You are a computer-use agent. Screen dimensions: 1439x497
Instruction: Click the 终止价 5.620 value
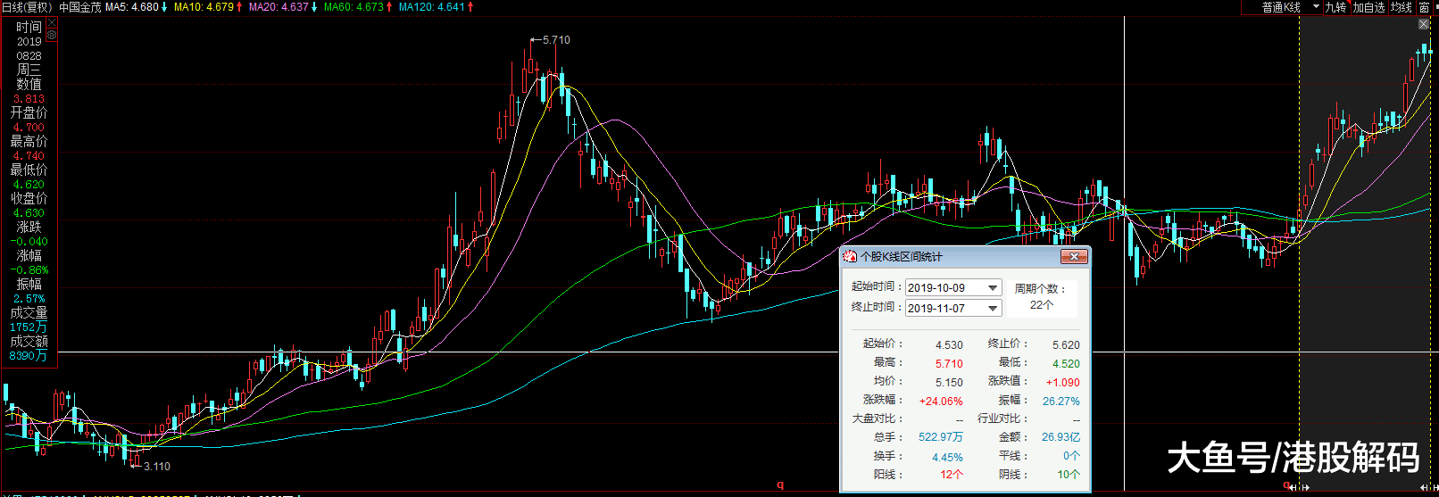(x=1066, y=345)
